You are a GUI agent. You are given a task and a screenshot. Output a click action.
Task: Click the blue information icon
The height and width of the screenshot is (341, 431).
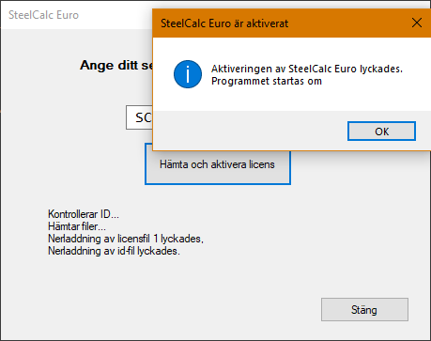click(x=188, y=74)
